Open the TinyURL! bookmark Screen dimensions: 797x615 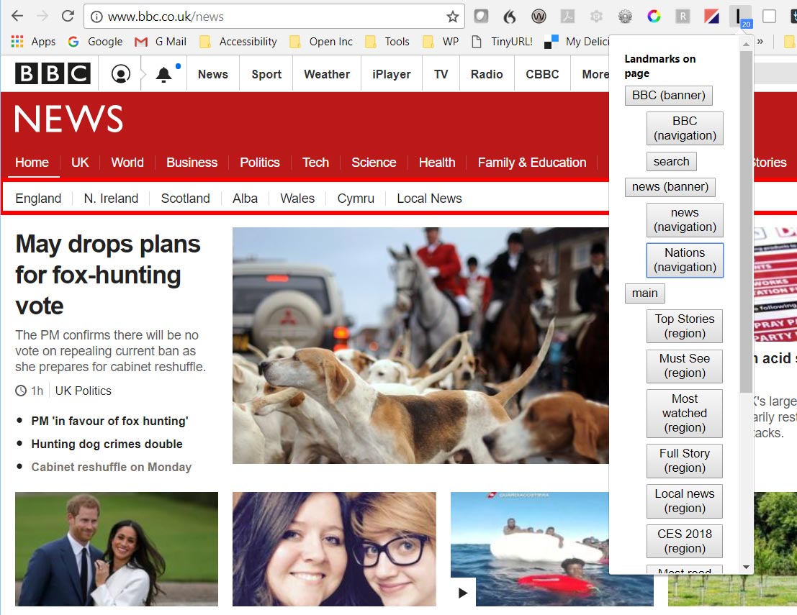pyautogui.click(x=502, y=42)
